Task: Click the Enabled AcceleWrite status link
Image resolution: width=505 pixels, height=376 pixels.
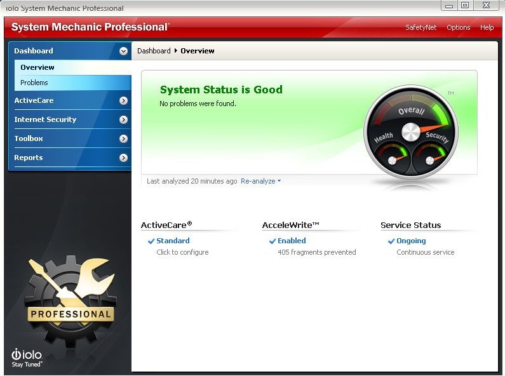Action: point(292,241)
